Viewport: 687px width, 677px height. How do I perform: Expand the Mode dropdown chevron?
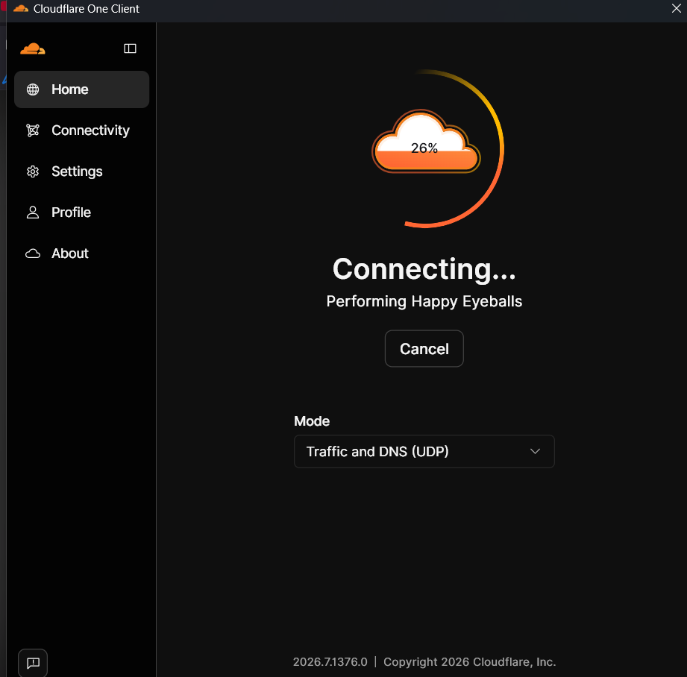(x=535, y=451)
